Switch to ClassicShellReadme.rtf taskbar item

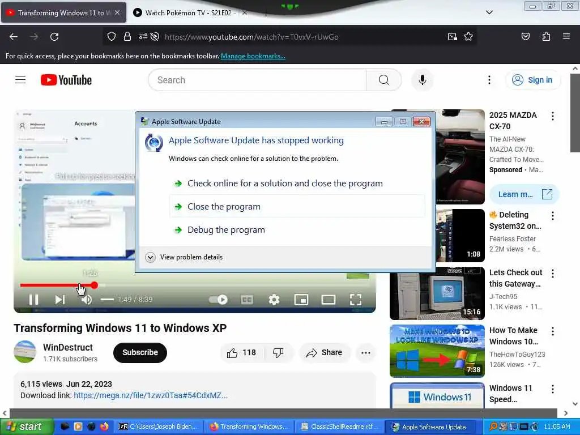click(339, 427)
